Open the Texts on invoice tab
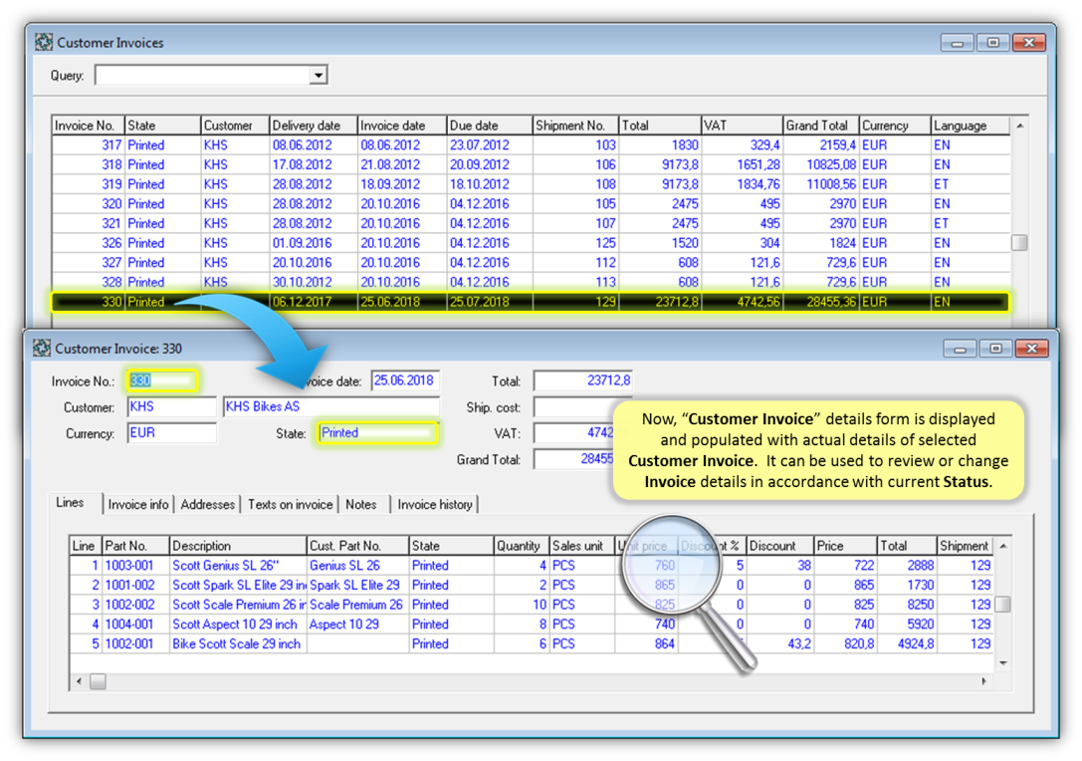Image resolution: width=1082 pixels, height=761 pixels. pyautogui.click(x=290, y=505)
